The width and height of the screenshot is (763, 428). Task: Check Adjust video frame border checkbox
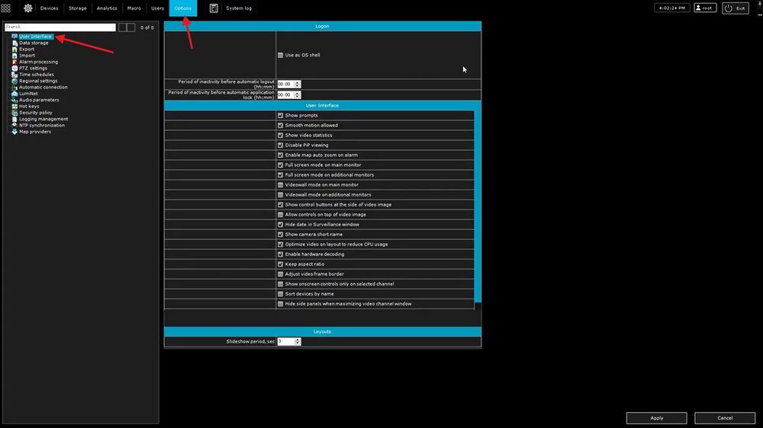click(x=280, y=274)
